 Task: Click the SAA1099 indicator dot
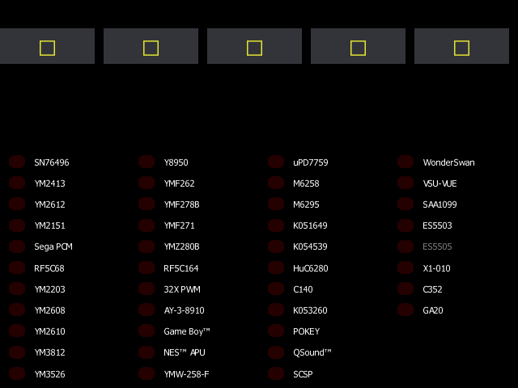405,205
